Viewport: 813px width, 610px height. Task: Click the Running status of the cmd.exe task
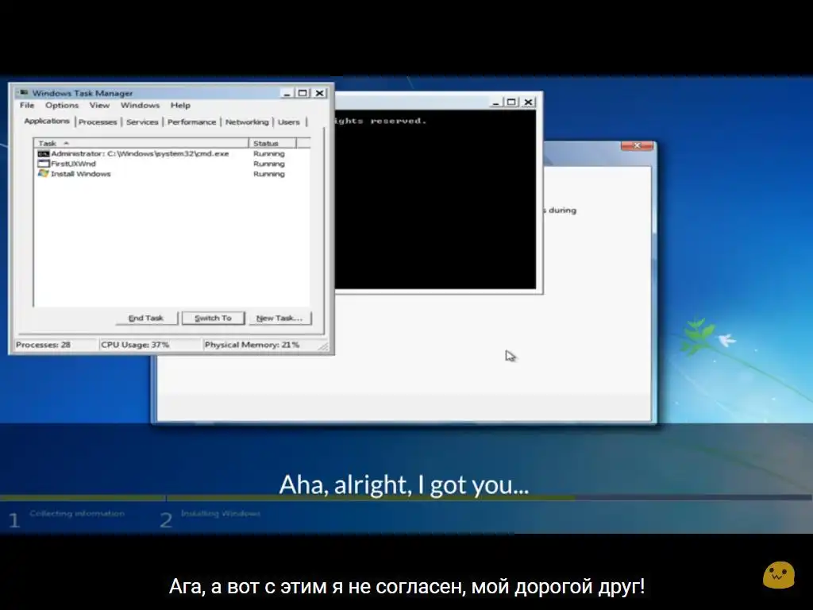point(268,153)
